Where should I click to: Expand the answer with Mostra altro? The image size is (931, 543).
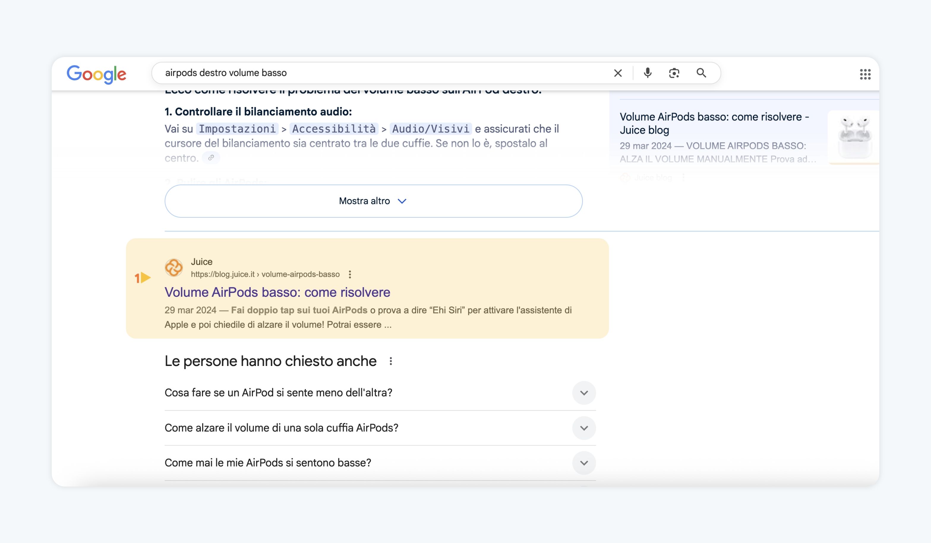pyautogui.click(x=373, y=201)
